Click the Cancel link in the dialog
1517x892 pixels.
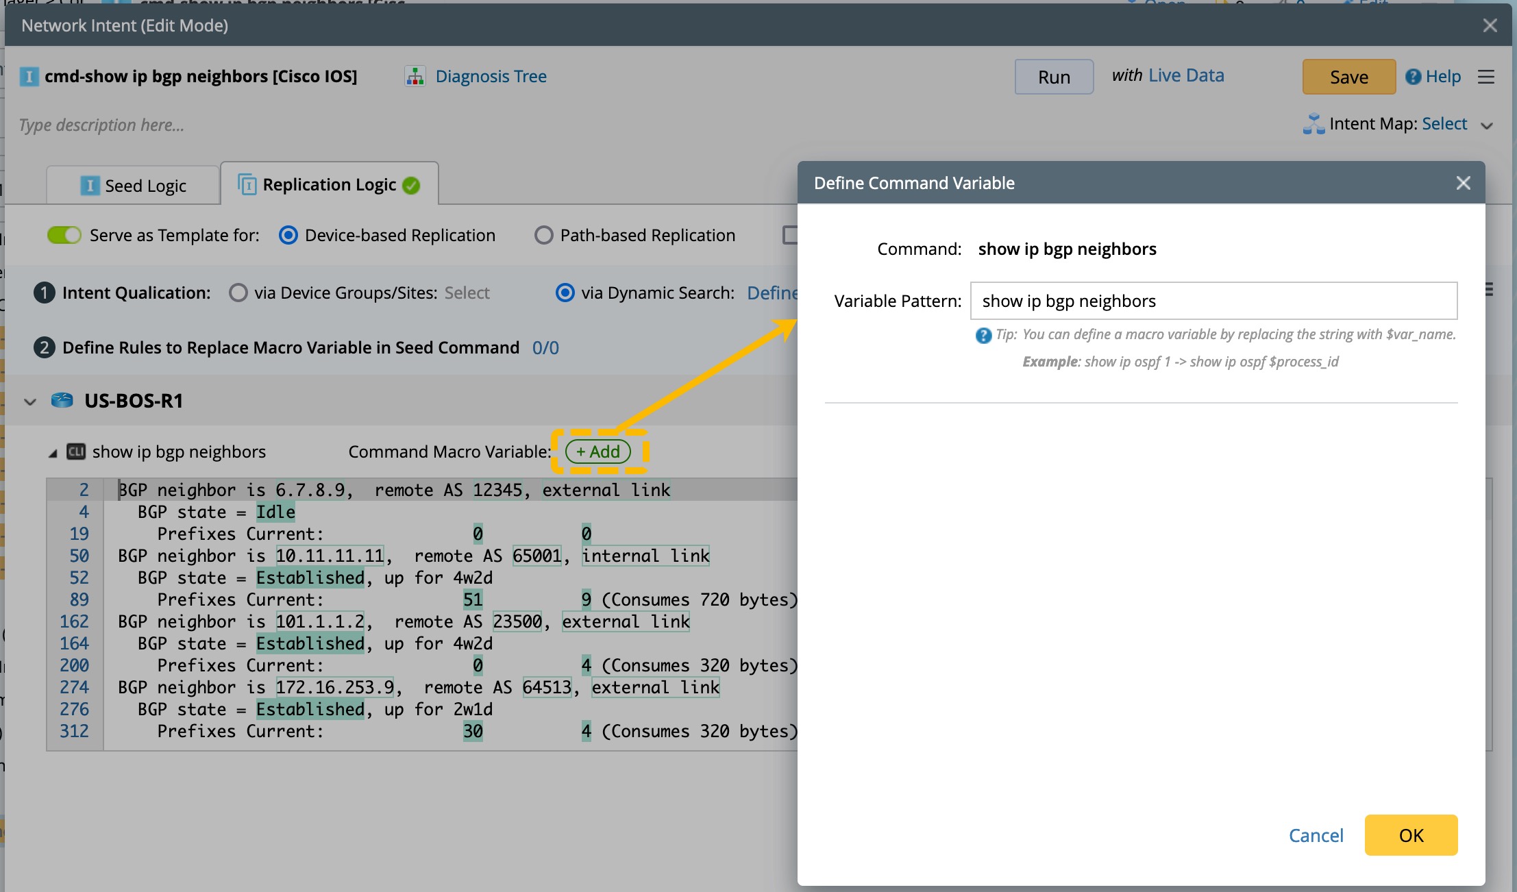[x=1316, y=835]
